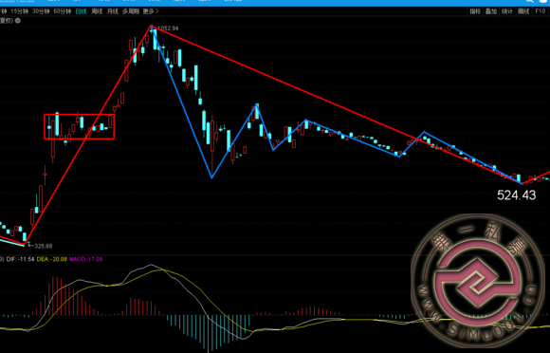Image resolution: width=550 pixels, height=353 pixels.
Task: Click the MACD value label in indicator panel
Action: [86, 259]
